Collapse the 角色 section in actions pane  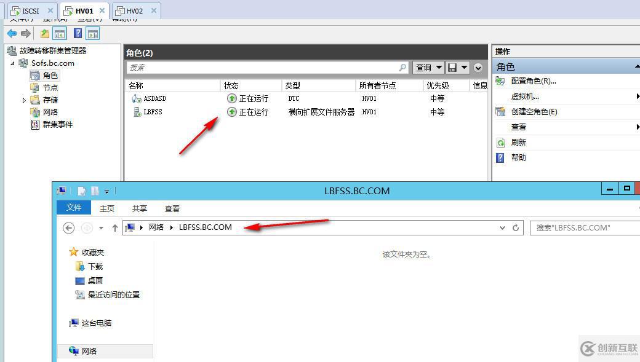click(x=637, y=66)
